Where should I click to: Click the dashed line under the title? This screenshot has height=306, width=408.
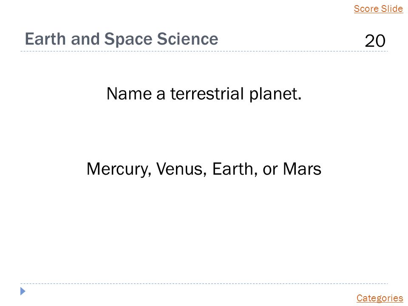(204, 51)
